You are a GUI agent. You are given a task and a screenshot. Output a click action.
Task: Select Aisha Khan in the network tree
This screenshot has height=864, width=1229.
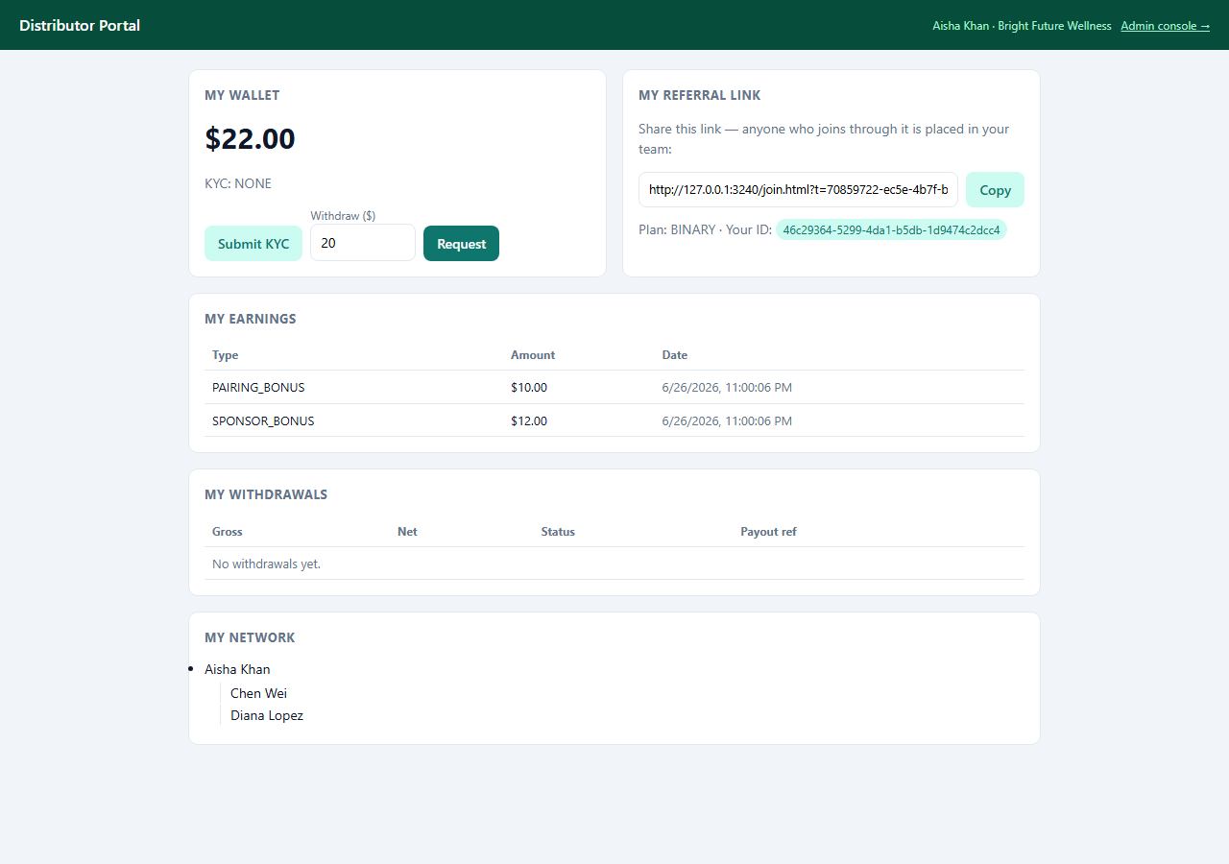pyautogui.click(x=237, y=669)
